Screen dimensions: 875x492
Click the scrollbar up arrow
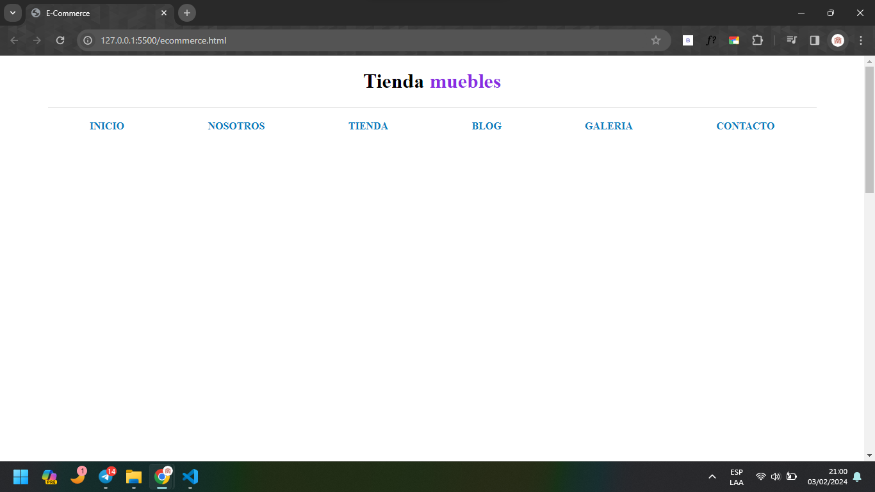point(869,61)
